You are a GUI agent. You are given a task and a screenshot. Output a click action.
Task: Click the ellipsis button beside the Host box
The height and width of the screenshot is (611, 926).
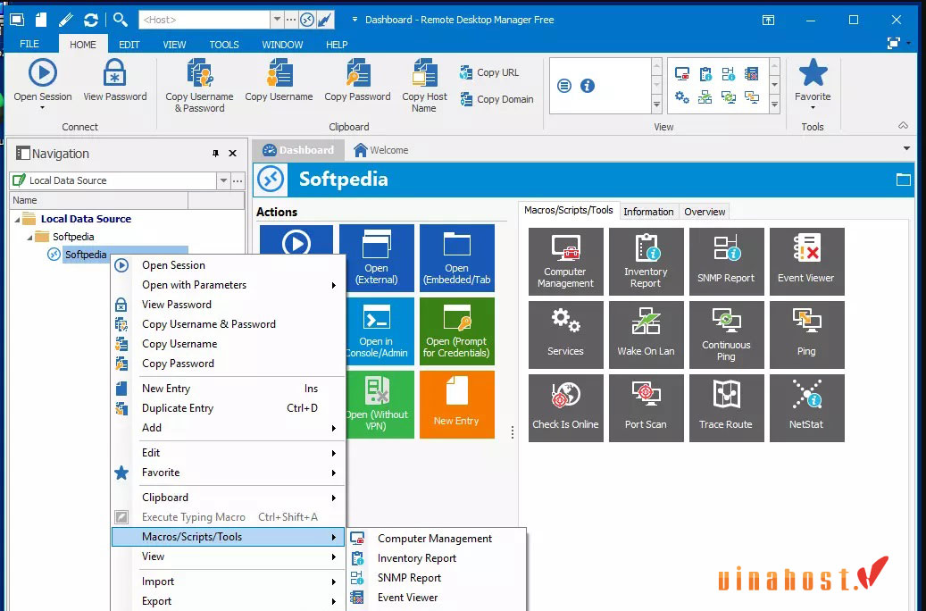coord(291,20)
